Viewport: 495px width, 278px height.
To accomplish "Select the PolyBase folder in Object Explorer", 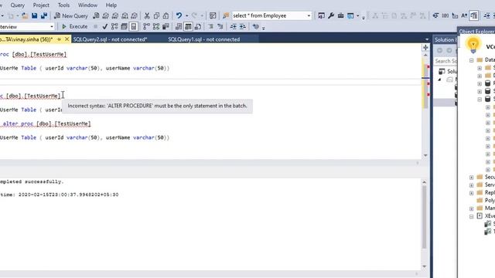I will point(485,201).
